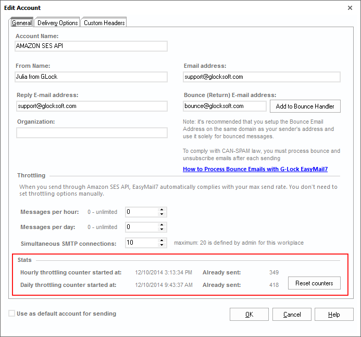Select the hourly already sent value 349

click(x=274, y=272)
